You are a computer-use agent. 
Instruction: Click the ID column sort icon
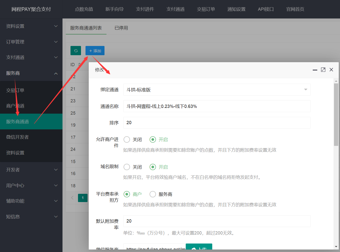click(x=79, y=65)
